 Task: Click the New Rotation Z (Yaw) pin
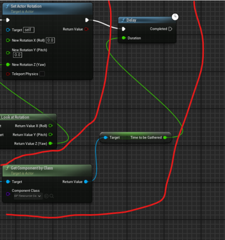pos(8,64)
